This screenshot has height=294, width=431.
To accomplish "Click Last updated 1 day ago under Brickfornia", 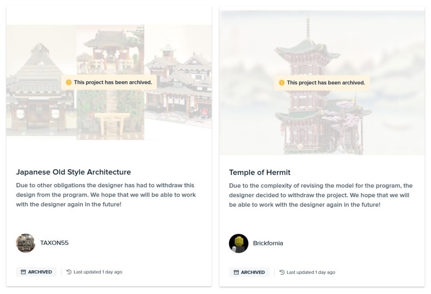I will point(311,272).
